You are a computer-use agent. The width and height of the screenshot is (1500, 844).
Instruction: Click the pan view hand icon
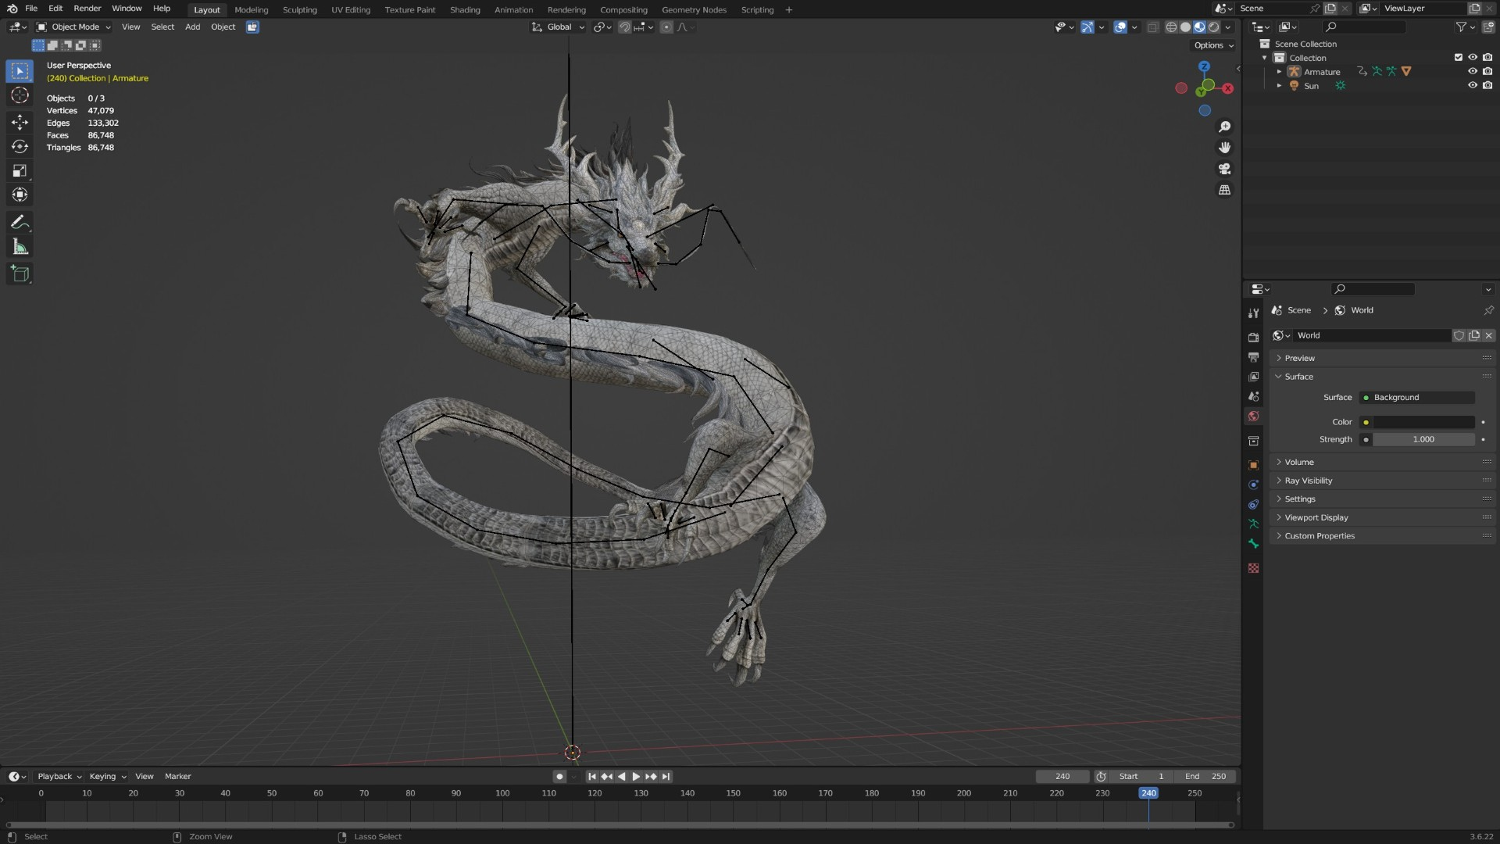pos(1224,148)
